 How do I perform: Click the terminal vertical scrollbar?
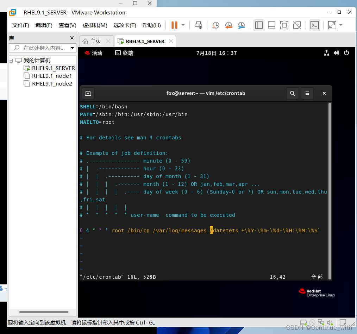(330, 191)
